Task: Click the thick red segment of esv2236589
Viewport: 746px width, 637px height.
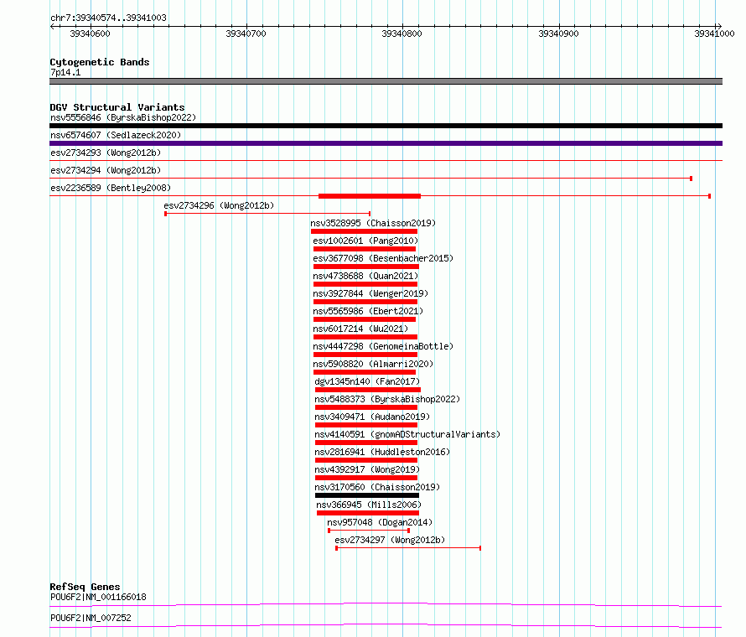Action: [x=370, y=196]
